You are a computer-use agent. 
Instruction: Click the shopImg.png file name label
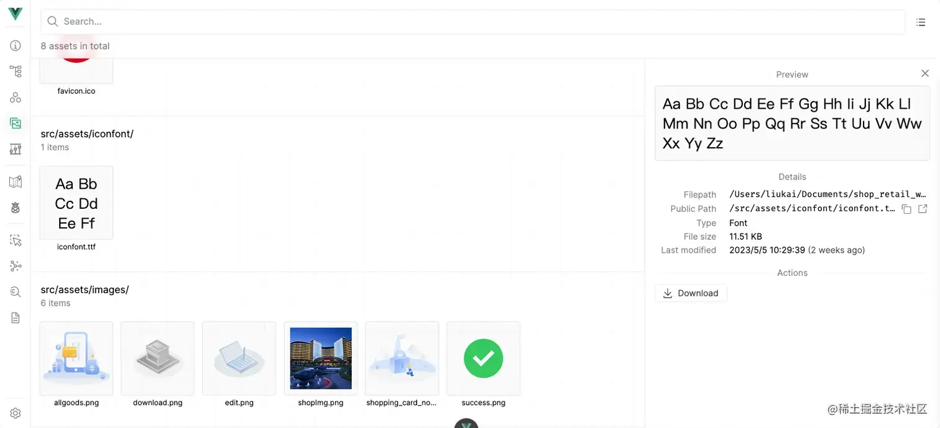coord(321,403)
